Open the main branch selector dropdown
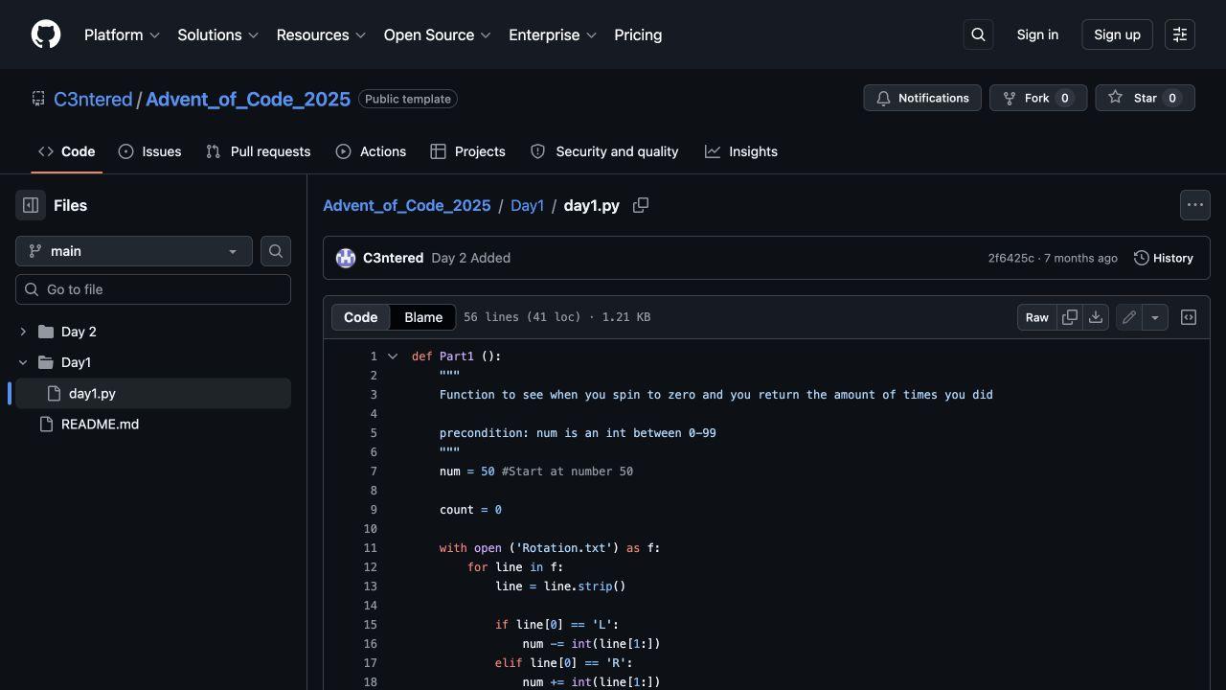The image size is (1226, 690). click(x=134, y=251)
